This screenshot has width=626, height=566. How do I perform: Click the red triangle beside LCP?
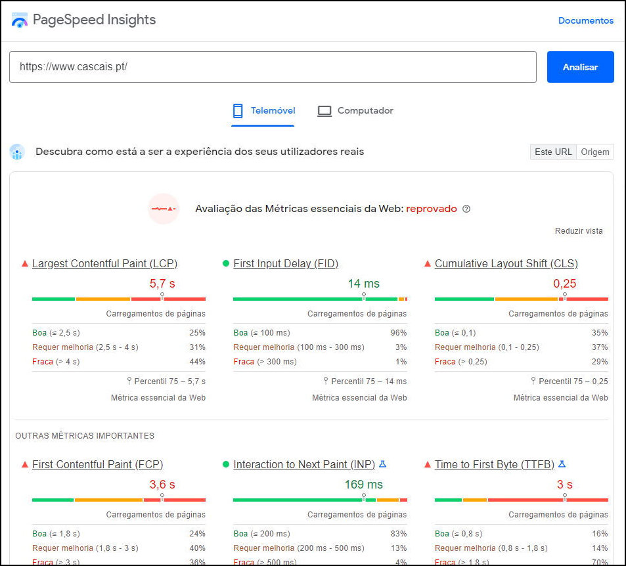coord(25,263)
